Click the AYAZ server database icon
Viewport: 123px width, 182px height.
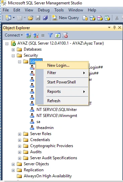coord(13,44)
